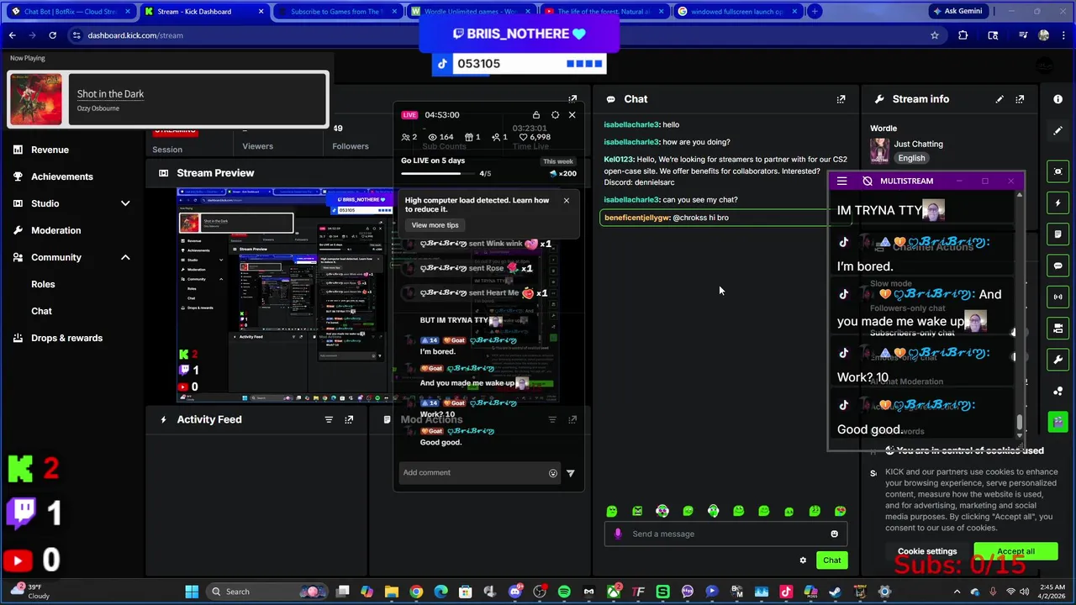Open the emote picker in chat input
Screen dimensions: 1076x605
[835, 534]
